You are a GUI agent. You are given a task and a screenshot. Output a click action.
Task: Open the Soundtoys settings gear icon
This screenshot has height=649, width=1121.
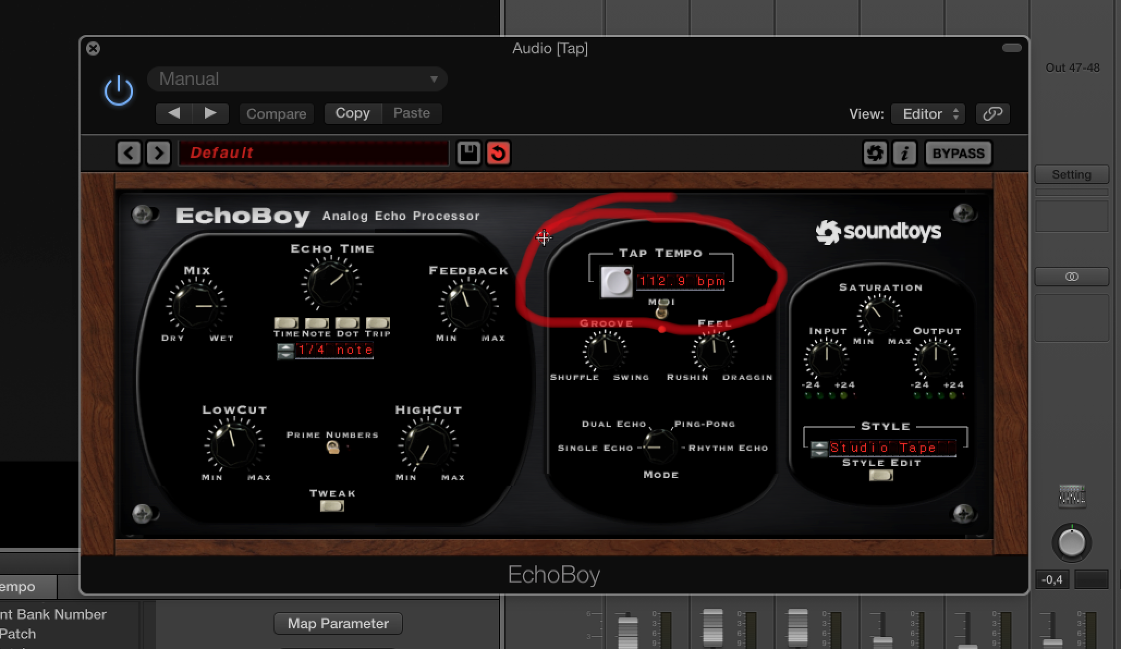(875, 153)
